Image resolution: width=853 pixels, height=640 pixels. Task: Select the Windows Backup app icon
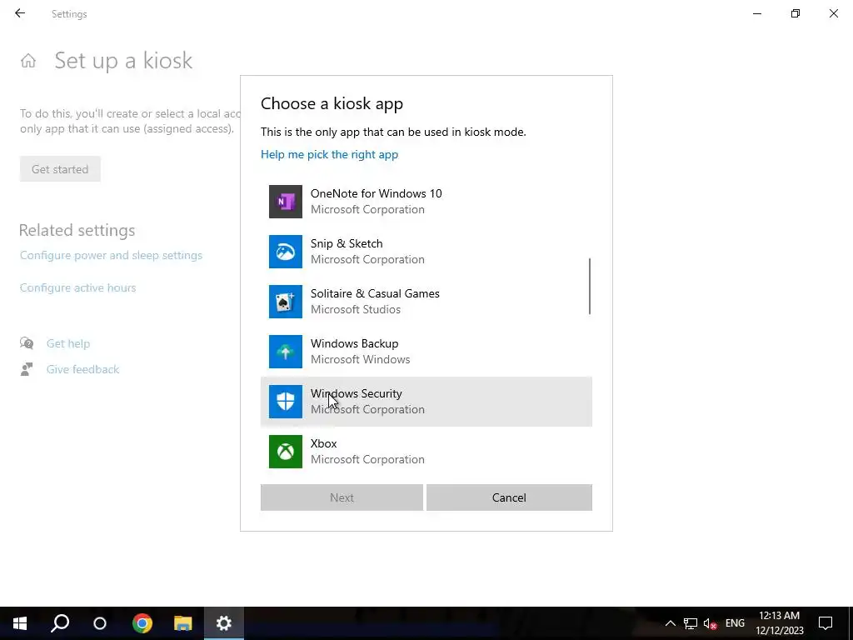click(x=286, y=352)
